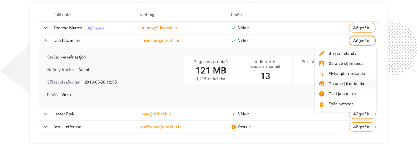Collapse Ivan Lawrence's details with the chevron
The image size is (417, 146).
[45, 41]
